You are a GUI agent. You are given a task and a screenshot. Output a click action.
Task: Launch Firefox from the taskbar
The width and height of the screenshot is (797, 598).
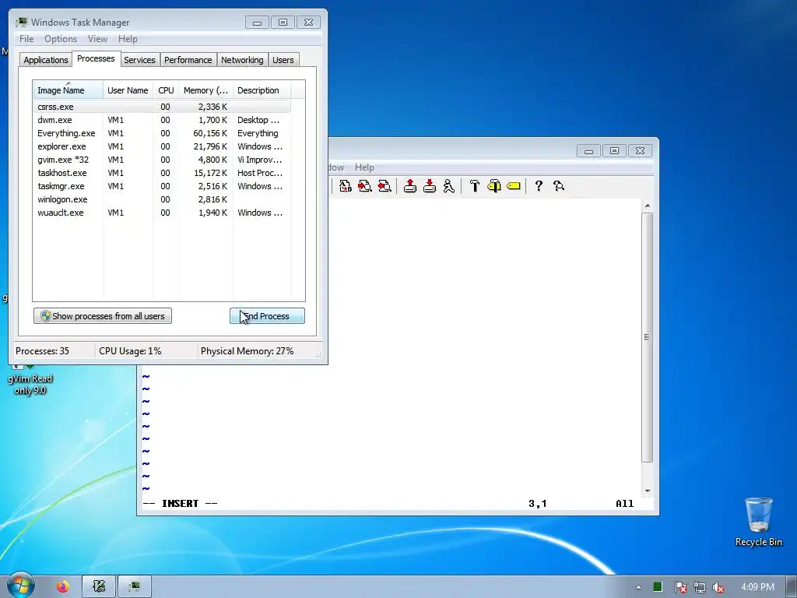[x=62, y=587]
